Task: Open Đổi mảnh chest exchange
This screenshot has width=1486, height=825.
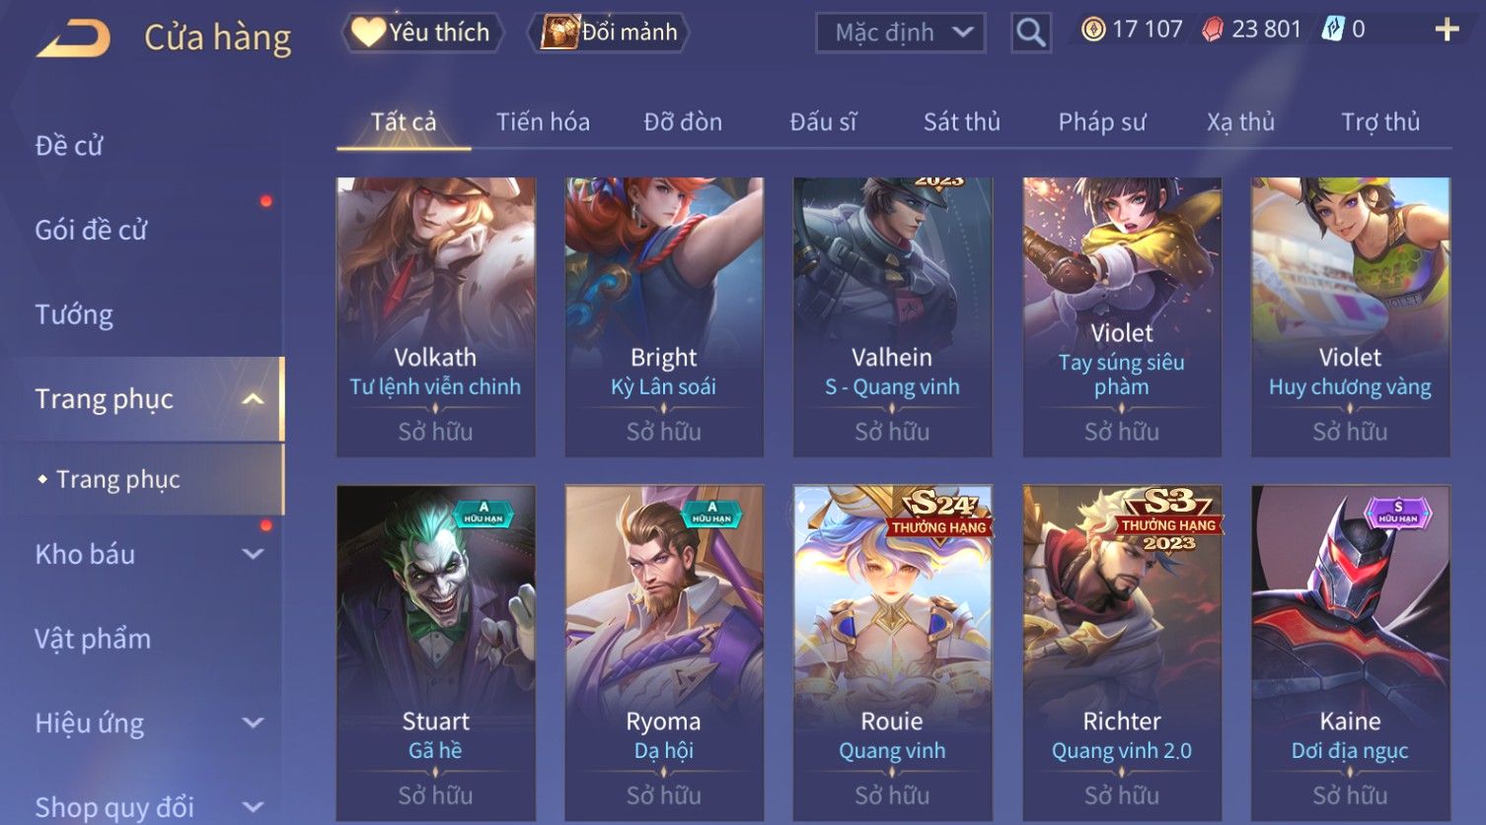Action: click(609, 33)
